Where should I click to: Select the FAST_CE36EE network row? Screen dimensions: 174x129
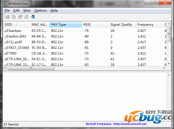click(85, 47)
